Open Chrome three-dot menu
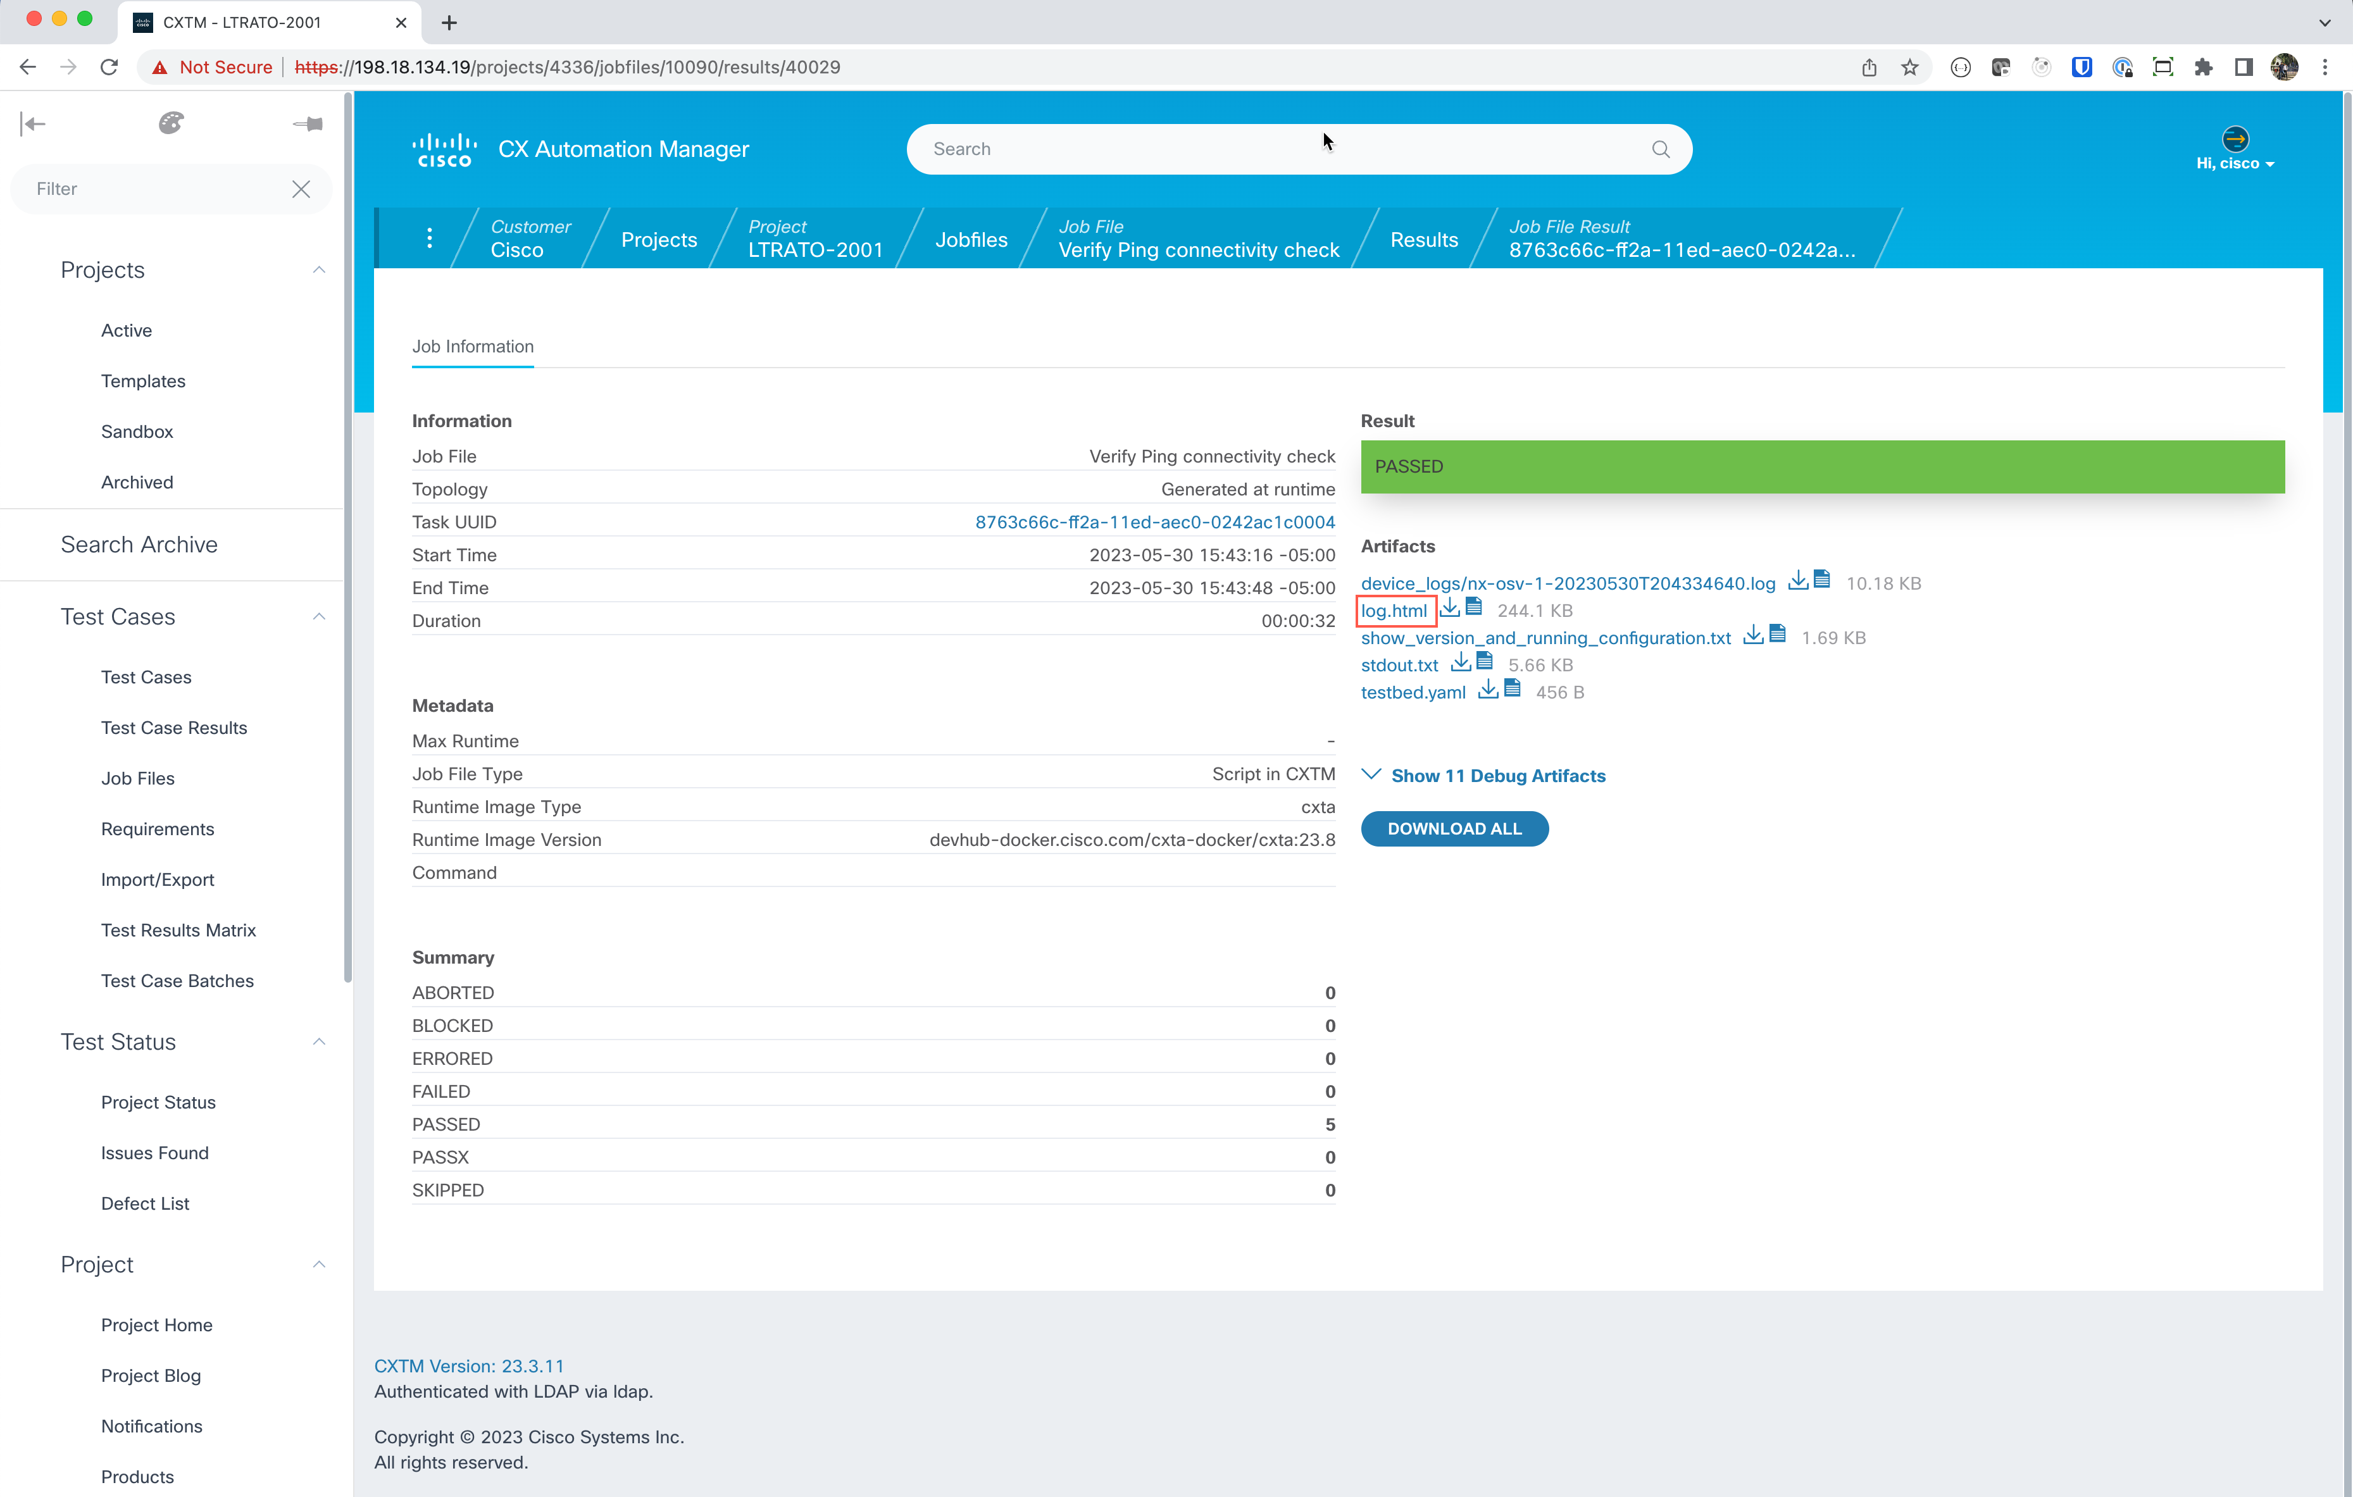Screen dimensions: 2353x1497 point(2326,66)
